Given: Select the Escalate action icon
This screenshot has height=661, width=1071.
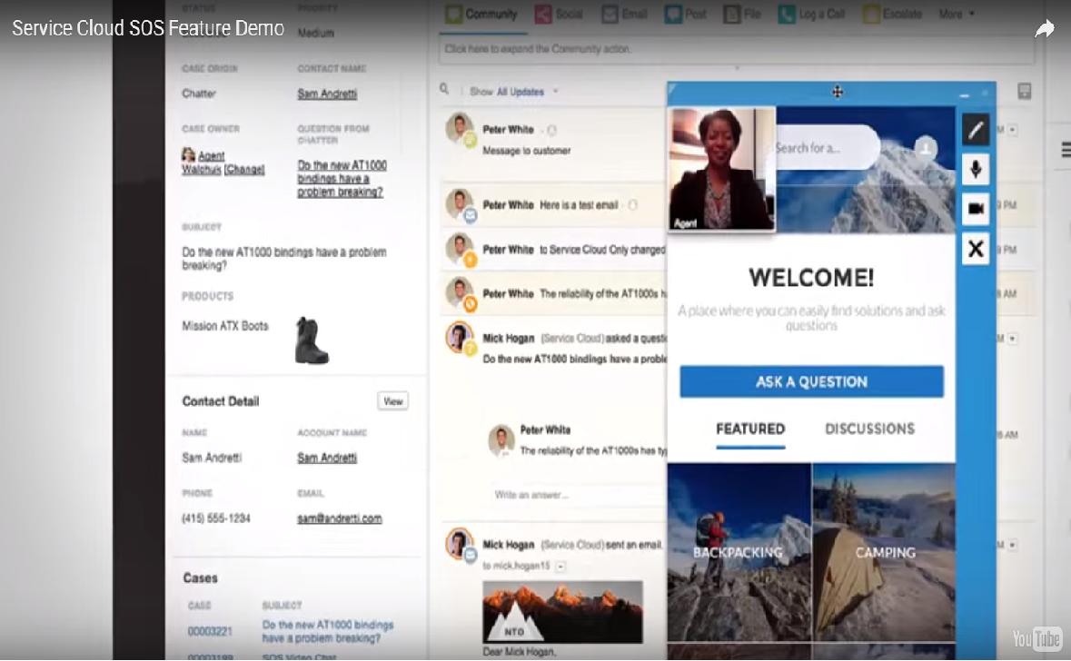Looking at the screenshot, I should tap(871, 15).
